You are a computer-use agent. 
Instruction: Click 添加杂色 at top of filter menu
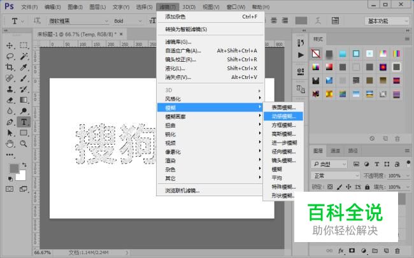pyautogui.click(x=210, y=17)
